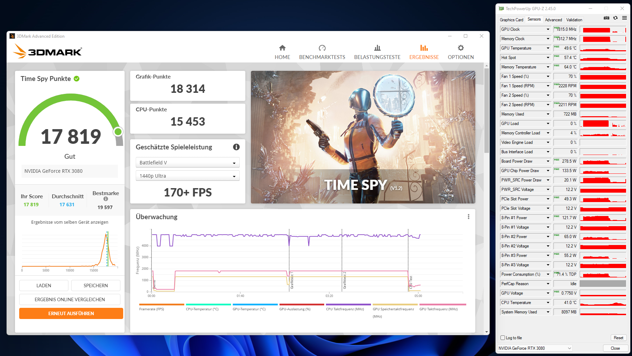Click the GPU-Z title bar app icon
632x356 pixels.
[501, 8]
